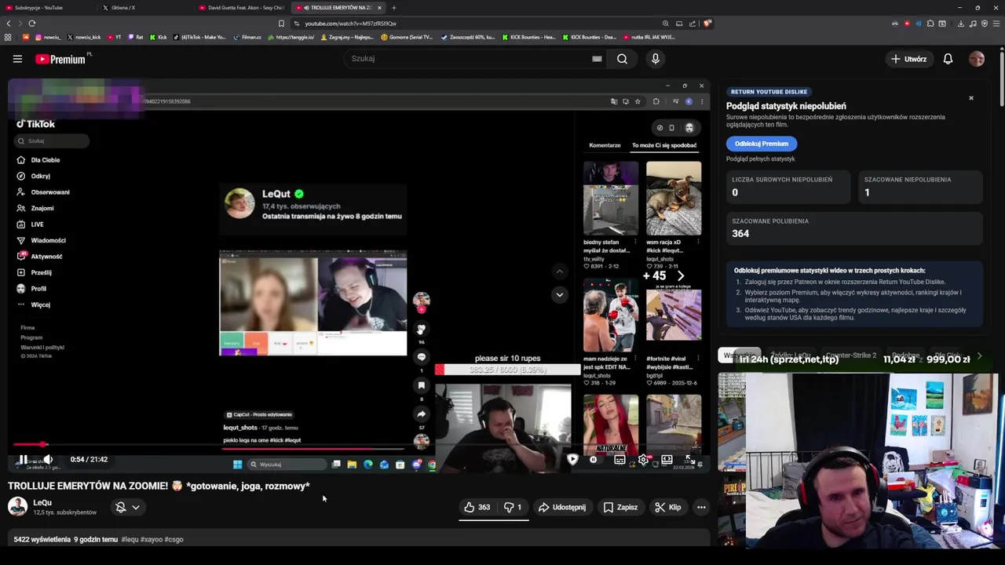This screenshot has height=565, width=1005.
Task: Open the Gomorra (Serial TV bookmark
Action: 407,37
